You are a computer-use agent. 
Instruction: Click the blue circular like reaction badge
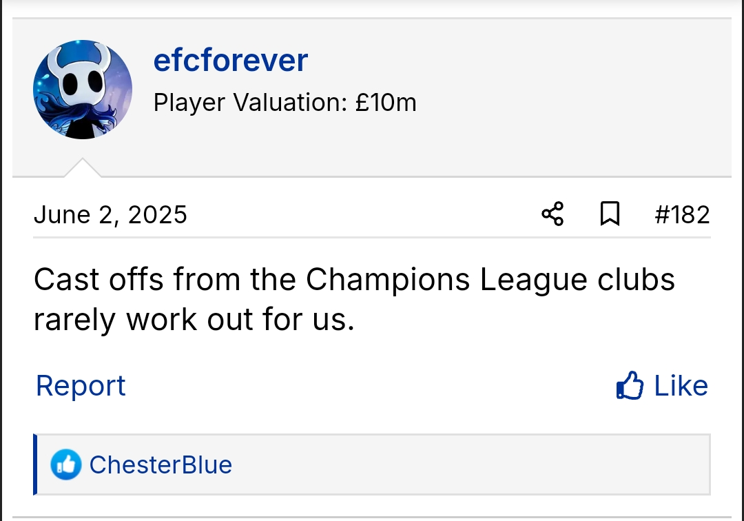click(66, 465)
